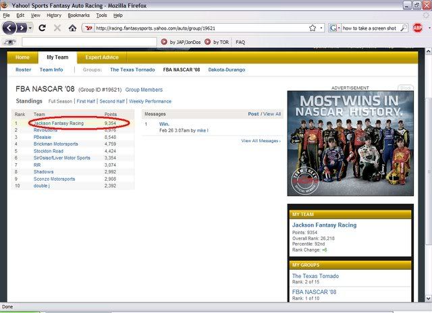Open The Texas Tornado under My Groups
The width and height of the screenshot is (432, 313).
coord(315,276)
